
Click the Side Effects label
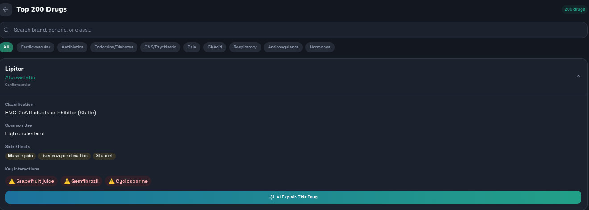click(17, 146)
